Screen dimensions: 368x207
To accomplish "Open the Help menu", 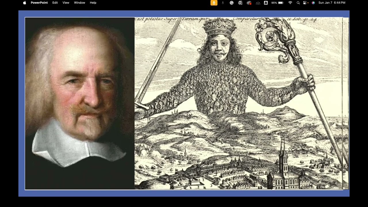I will click(93, 3).
